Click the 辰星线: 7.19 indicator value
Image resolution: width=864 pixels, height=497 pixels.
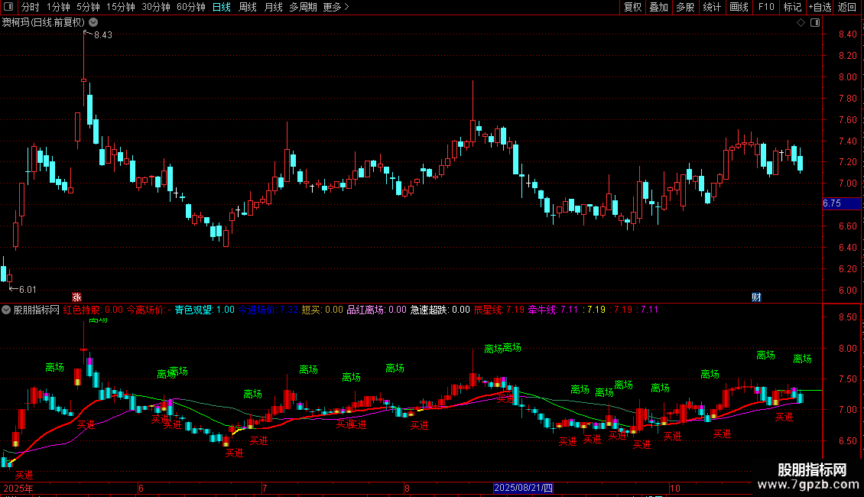[499, 310]
